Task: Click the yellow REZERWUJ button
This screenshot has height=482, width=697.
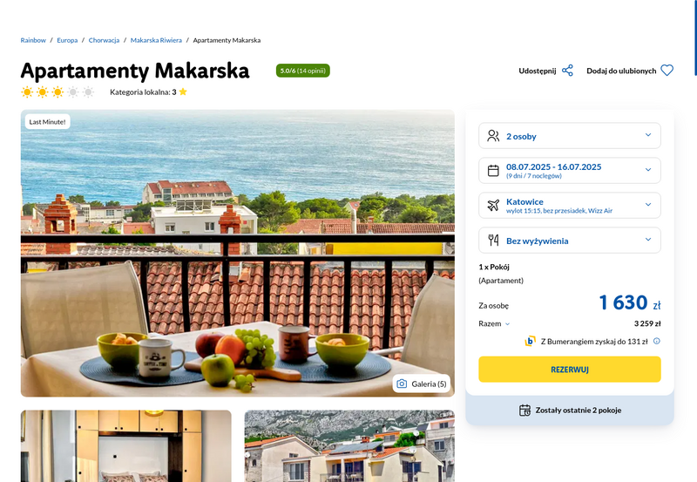Action: point(570,369)
